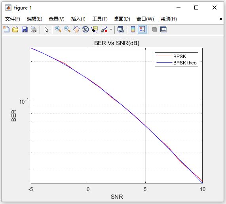Activate the Zoom Out magnifier tool

click(67, 29)
